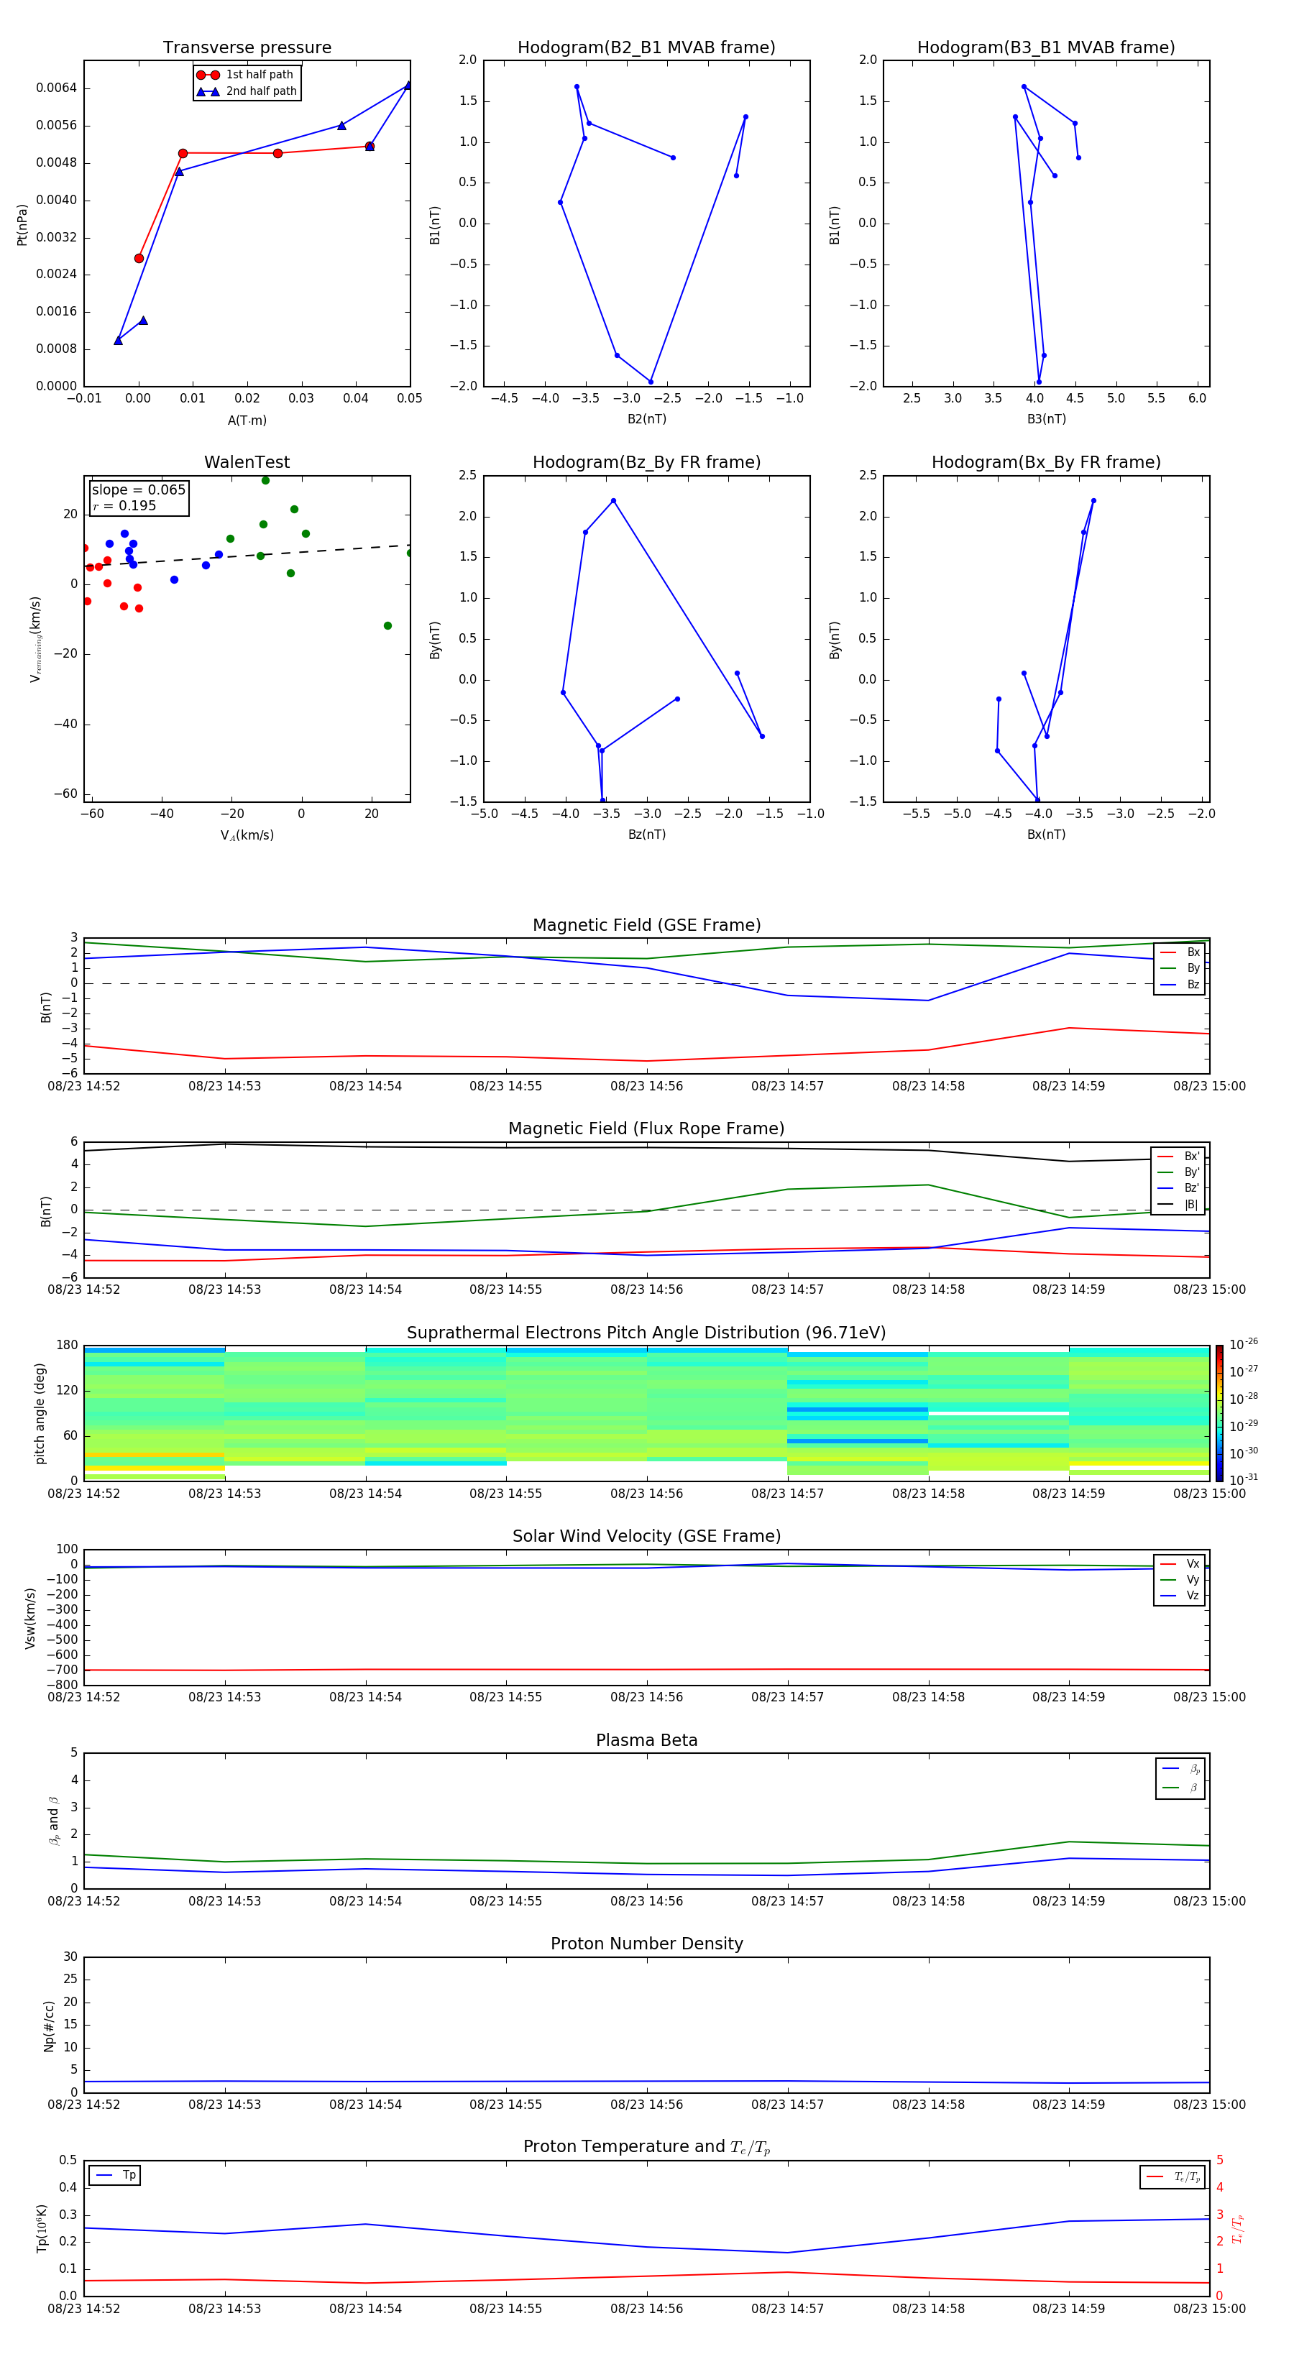
Task: Select the '2nd half path' legend entry
Action: [246, 91]
